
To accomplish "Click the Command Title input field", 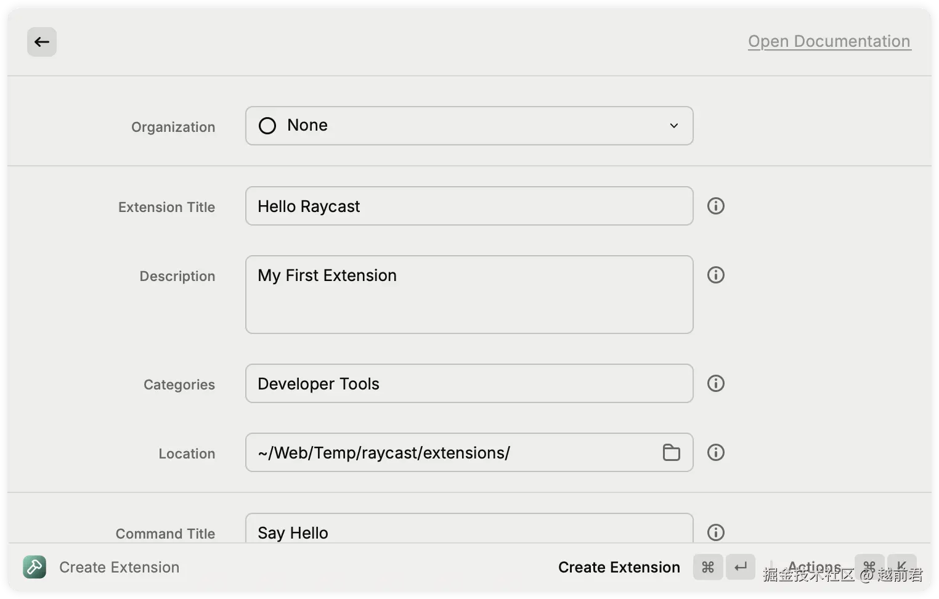I will click(468, 531).
